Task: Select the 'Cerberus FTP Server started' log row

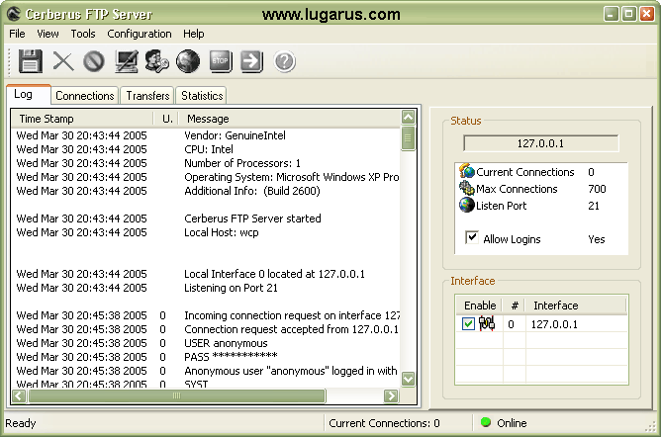Action: coord(207,218)
